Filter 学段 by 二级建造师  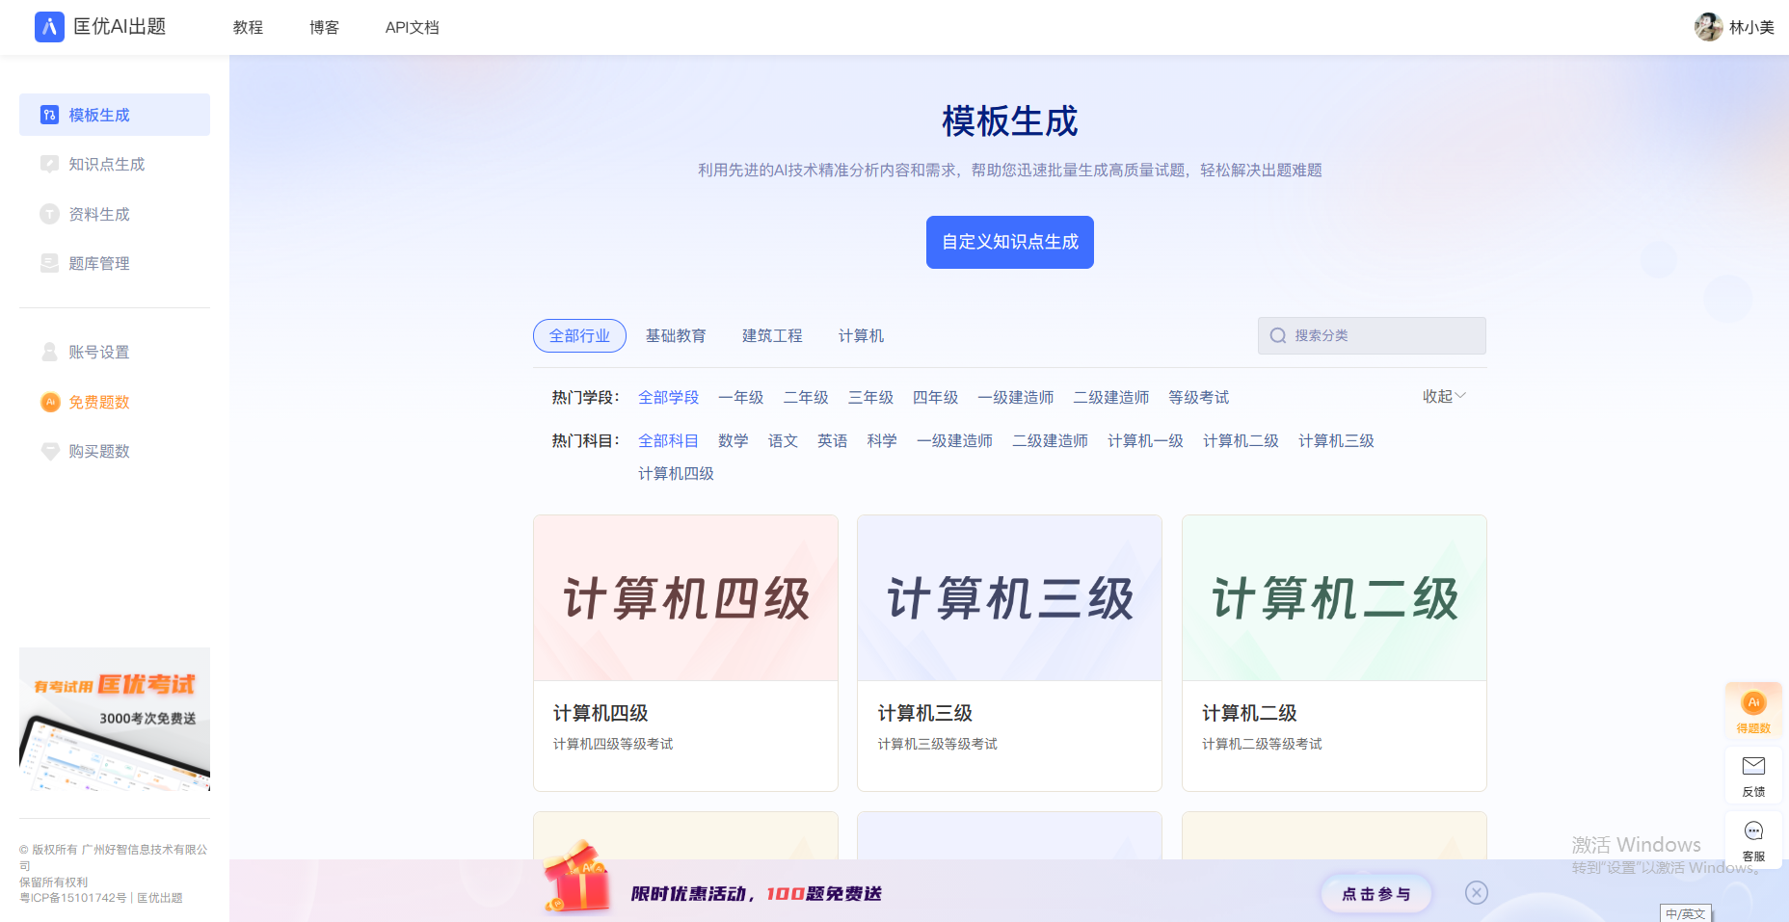coord(1110,397)
